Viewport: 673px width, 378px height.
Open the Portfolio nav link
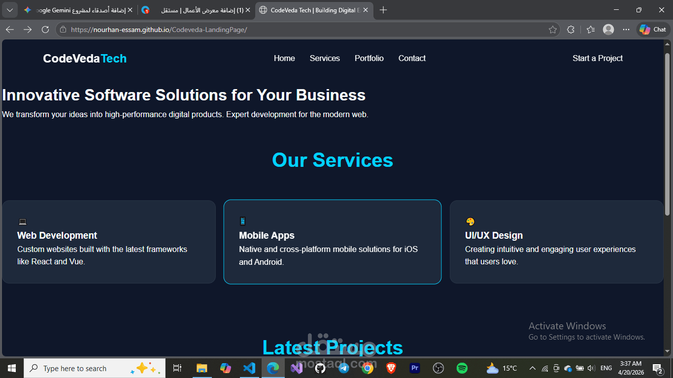click(x=369, y=58)
